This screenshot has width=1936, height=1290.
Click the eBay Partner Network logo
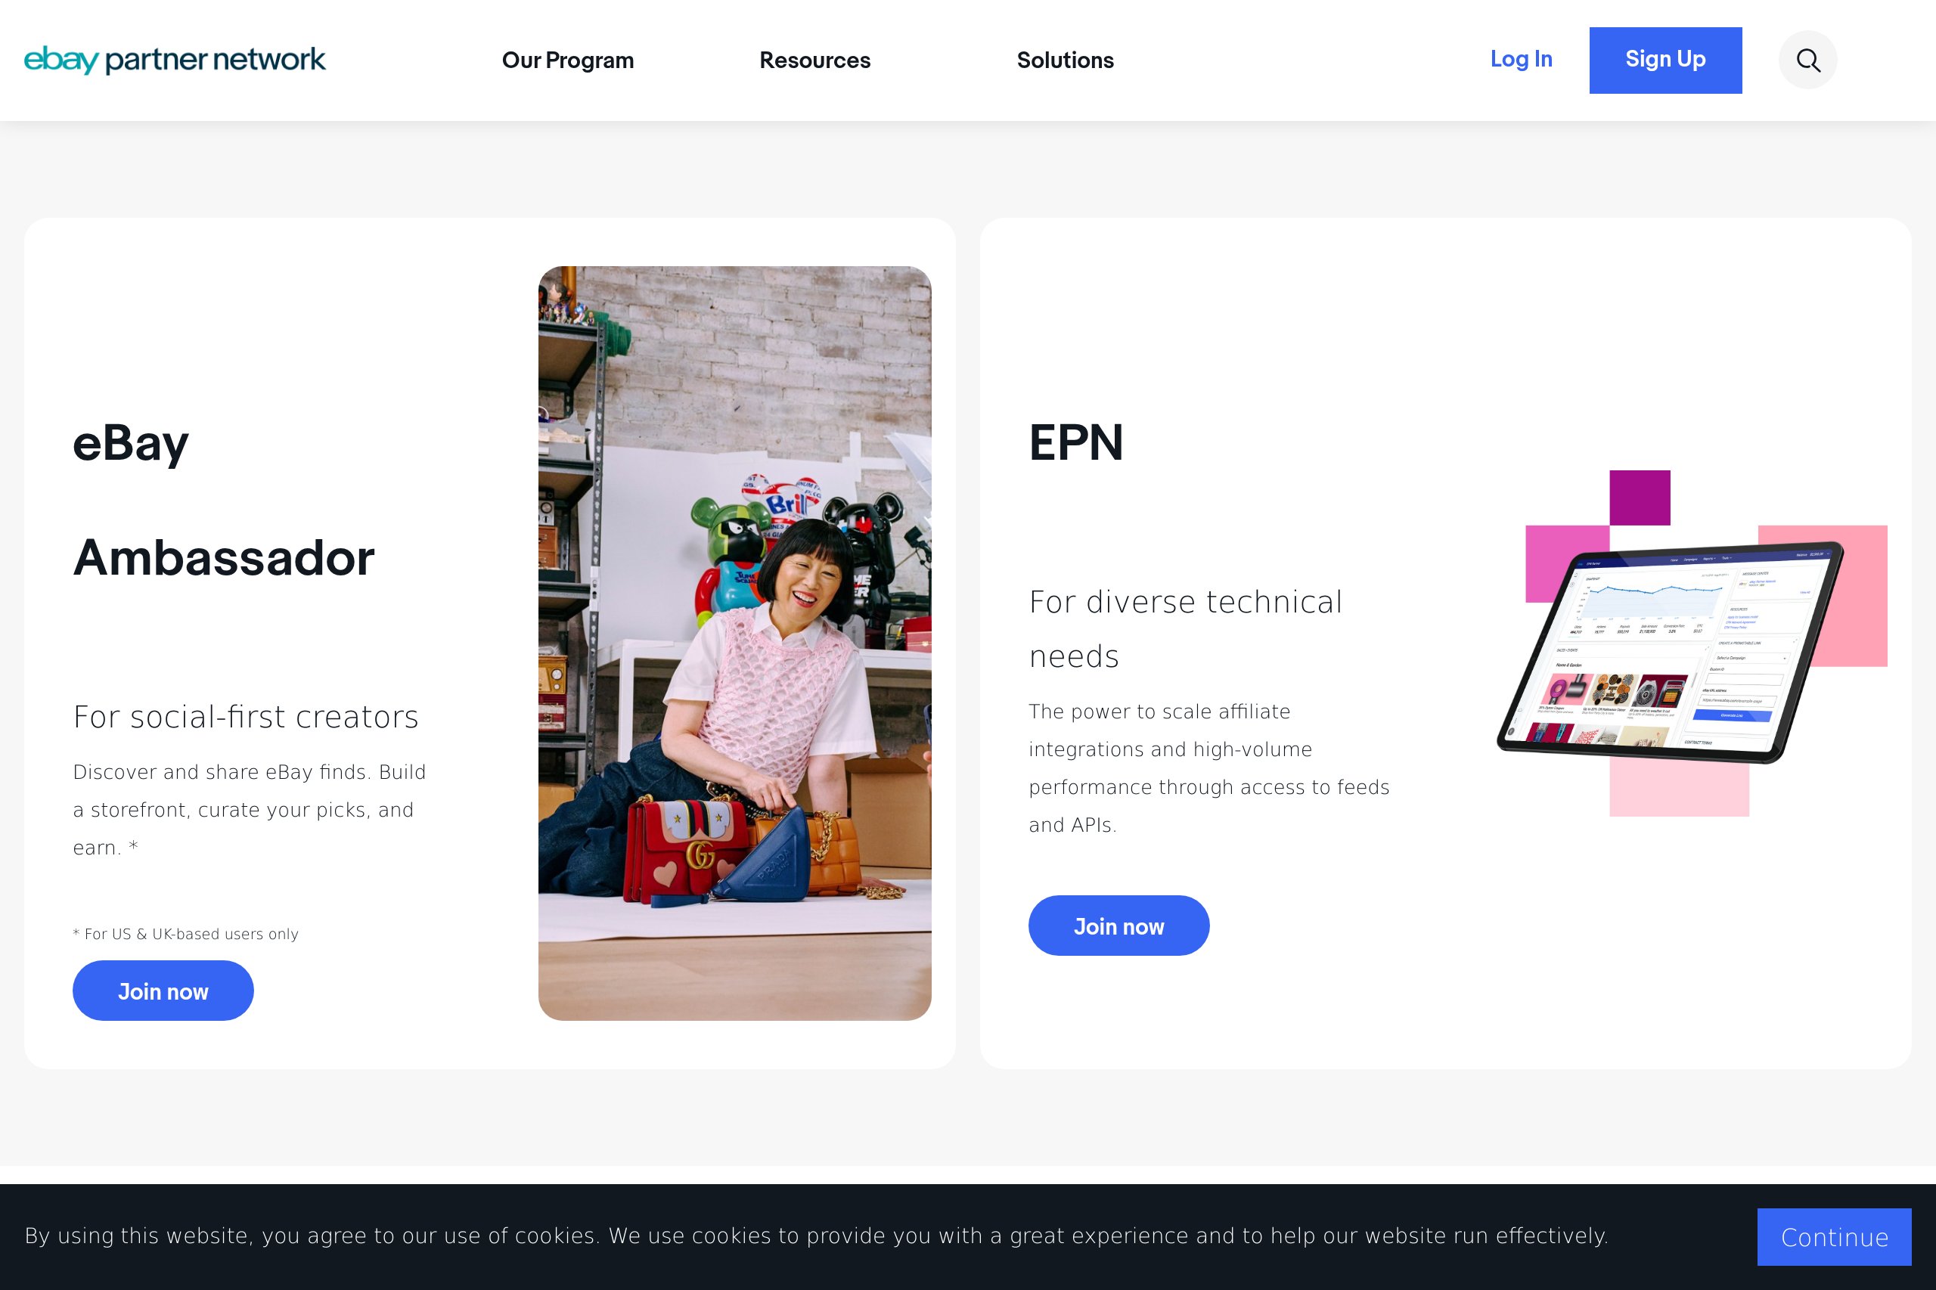(x=175, y=59)
